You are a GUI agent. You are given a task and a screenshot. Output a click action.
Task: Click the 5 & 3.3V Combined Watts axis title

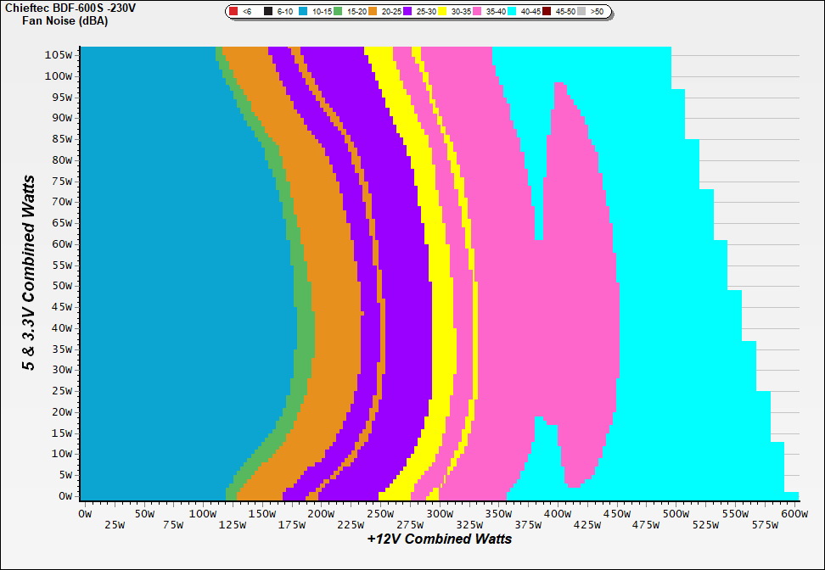point(30,272)
